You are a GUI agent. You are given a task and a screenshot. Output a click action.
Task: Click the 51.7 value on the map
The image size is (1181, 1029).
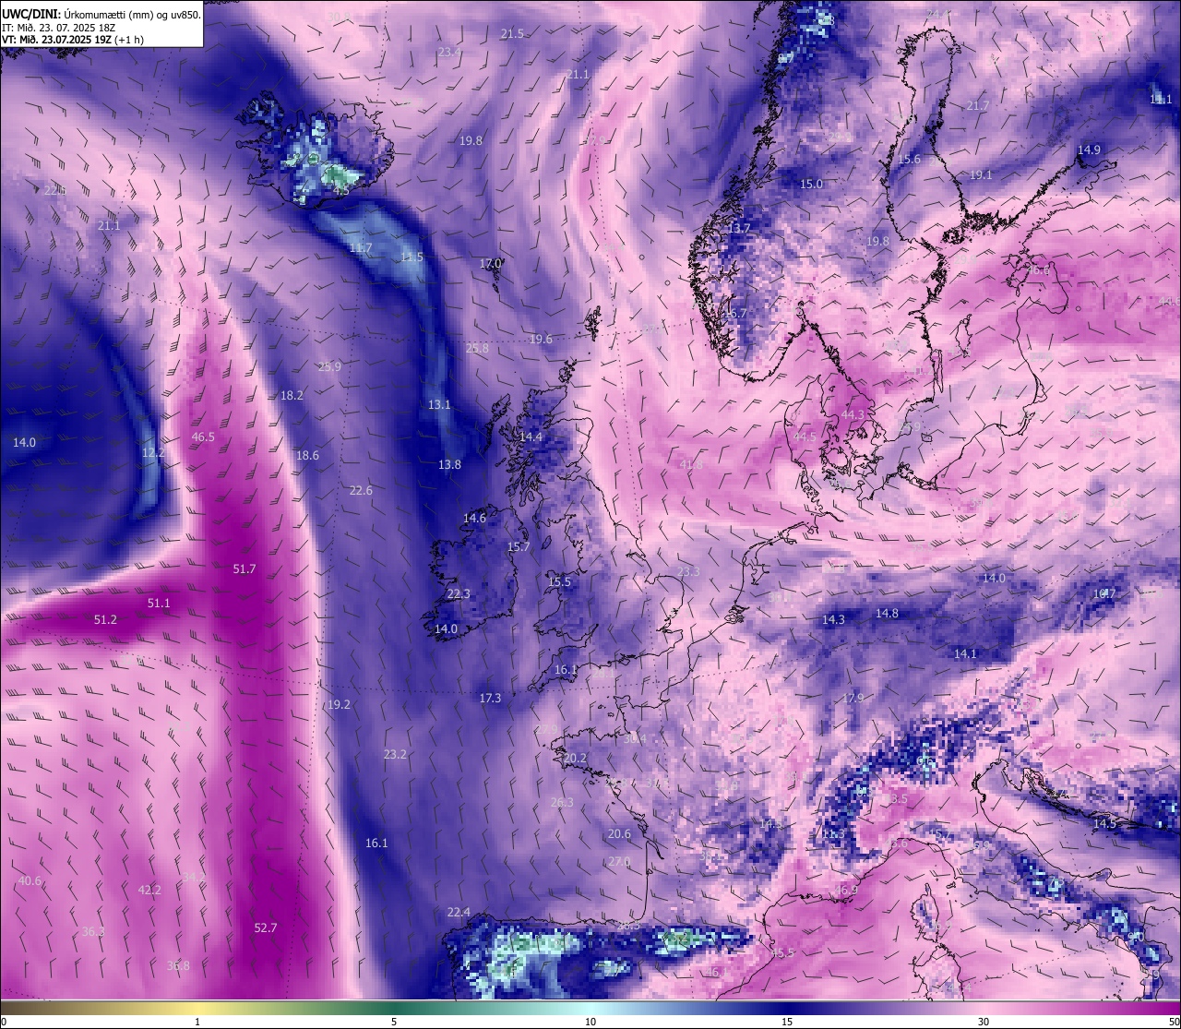tap(245, 568)
